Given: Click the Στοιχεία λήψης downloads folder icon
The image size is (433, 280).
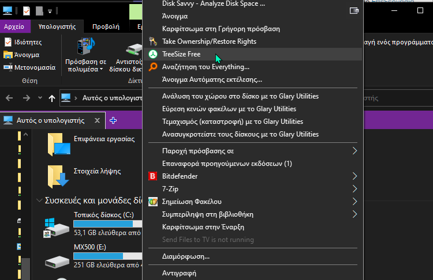Looking at the screenshot, I should [58, 177].
